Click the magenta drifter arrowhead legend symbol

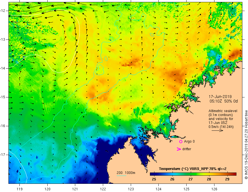pos(179,149)
